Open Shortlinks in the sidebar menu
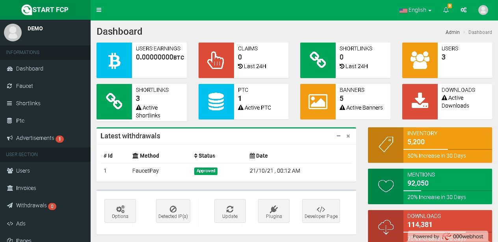The image size is (498, 242). pyautogui.click(x=45, y=103)
